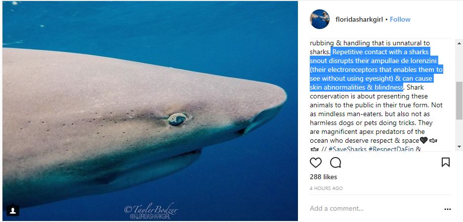463x222 pixels.
Task: Click the black heart emoji in the caption
Action: click(x=423, y=141)
